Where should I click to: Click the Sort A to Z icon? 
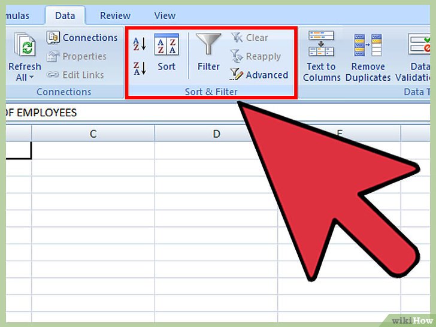pyautogui.click(x=140, y=44)
